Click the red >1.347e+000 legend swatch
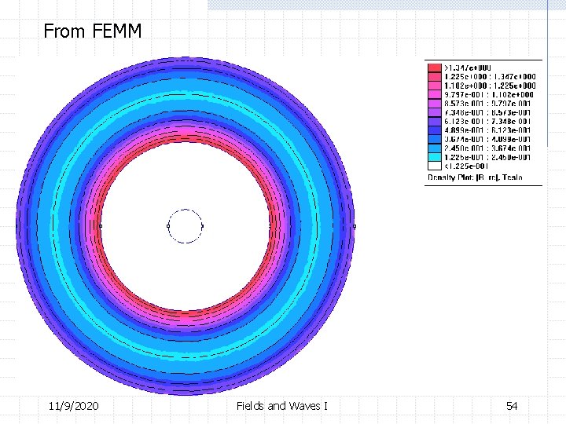The width and height of the screenshot is (566, 424). [x=435, y=68]
